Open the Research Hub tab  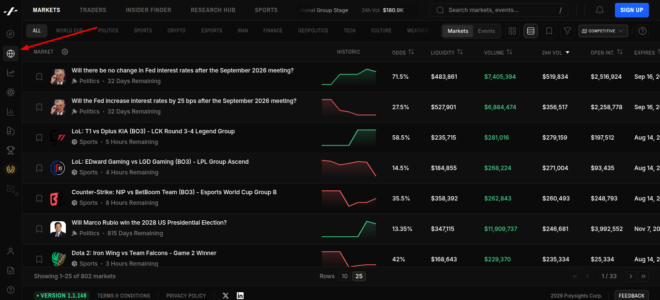pyautogui.click(x=213, y=10)
